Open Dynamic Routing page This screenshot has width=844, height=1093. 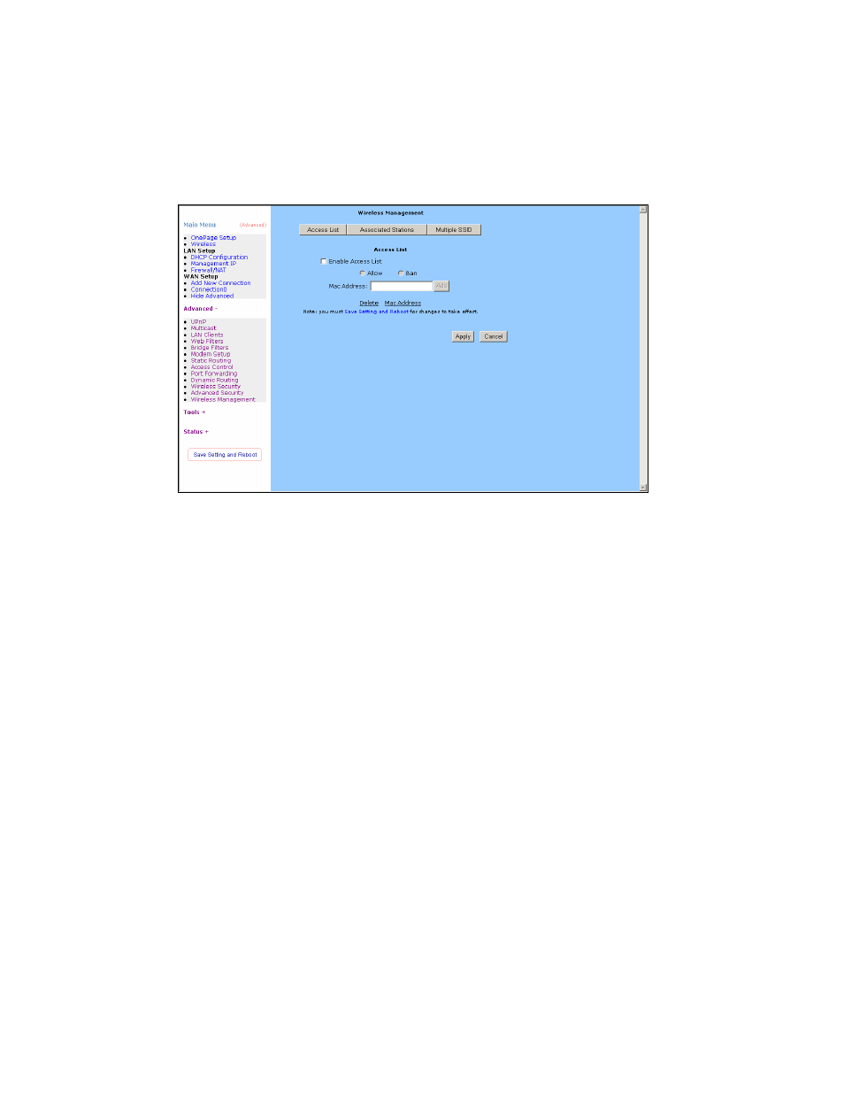pos(215,381)
